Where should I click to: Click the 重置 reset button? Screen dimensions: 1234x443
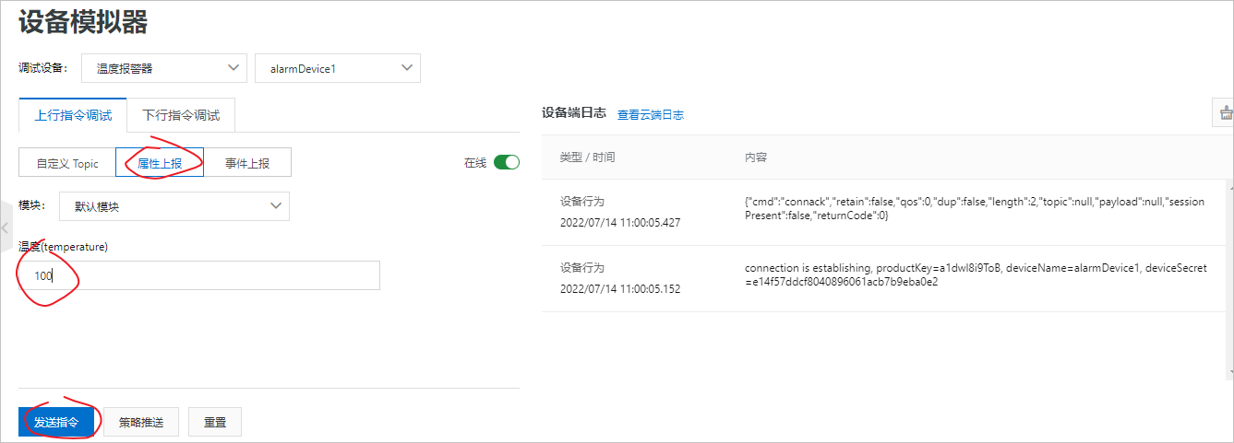(x=215, y=422)
